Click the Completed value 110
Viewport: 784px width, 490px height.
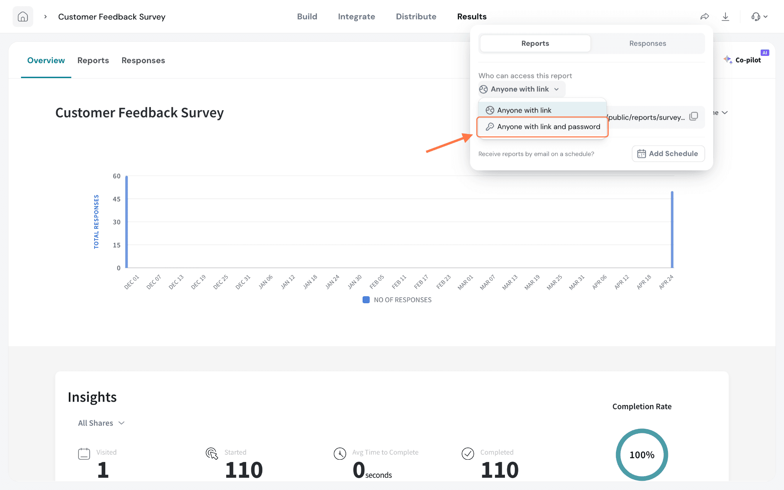point(500,470)
